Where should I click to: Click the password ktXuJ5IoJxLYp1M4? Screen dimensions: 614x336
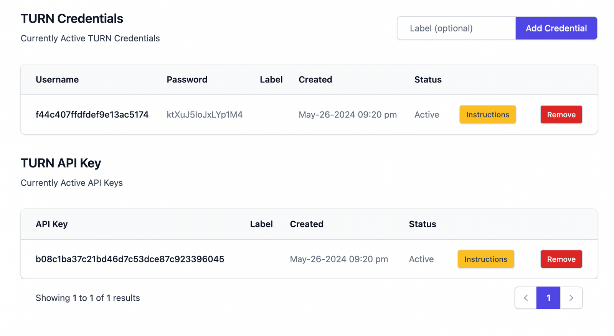205,115
